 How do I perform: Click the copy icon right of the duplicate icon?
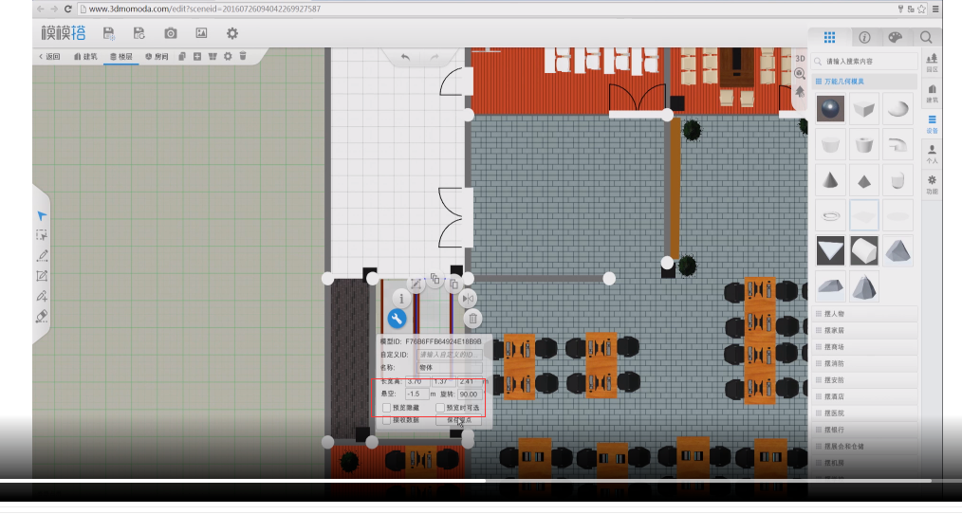(454, 284)
